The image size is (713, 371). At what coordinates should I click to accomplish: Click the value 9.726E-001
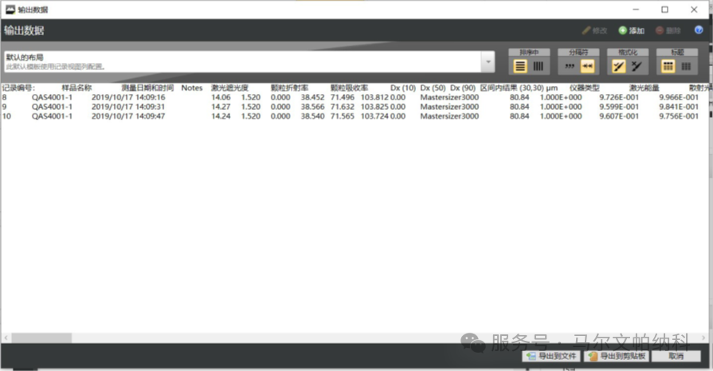coord(619,97)
